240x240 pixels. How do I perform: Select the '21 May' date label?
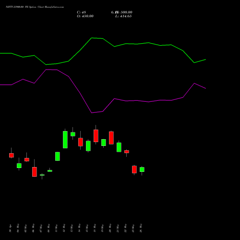click(118, 228)
